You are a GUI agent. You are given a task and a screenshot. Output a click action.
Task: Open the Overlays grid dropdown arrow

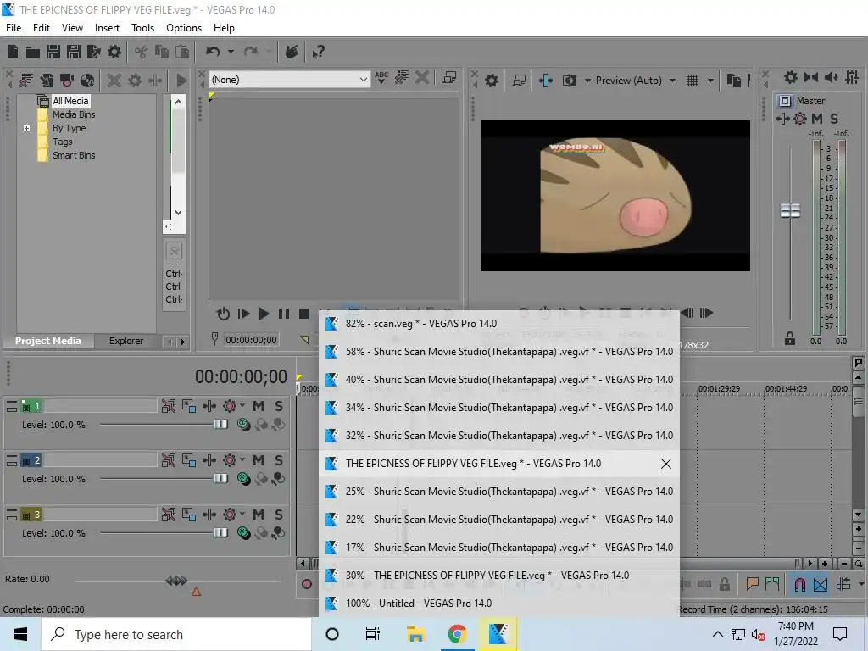(x=710, y=81)
